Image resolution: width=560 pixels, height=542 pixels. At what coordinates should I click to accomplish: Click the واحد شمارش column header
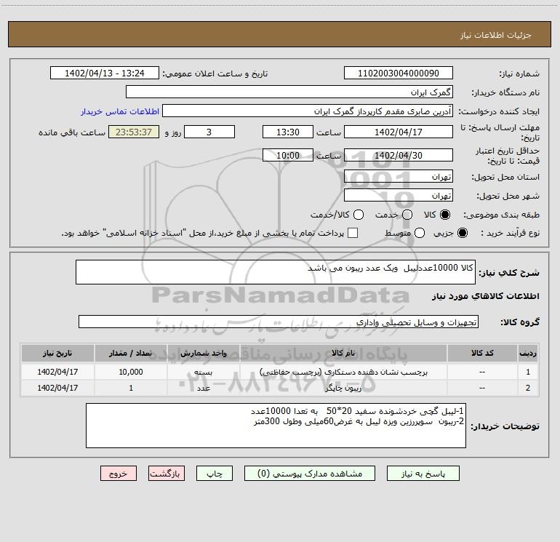(x=203, y=353)
